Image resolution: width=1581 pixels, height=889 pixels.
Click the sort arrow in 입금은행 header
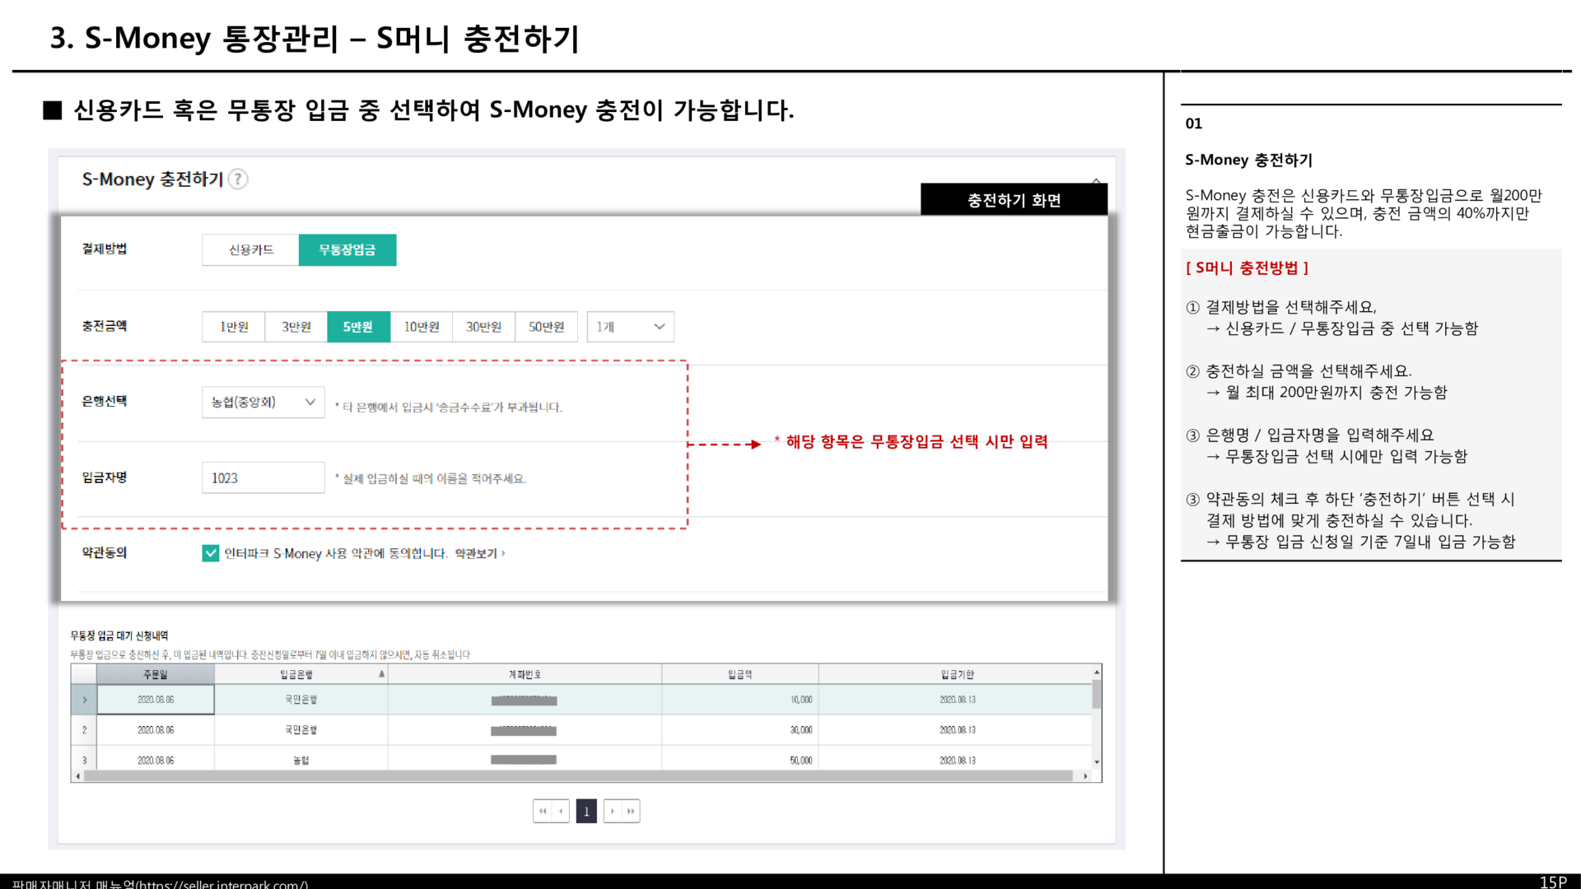tap(381, 673)
